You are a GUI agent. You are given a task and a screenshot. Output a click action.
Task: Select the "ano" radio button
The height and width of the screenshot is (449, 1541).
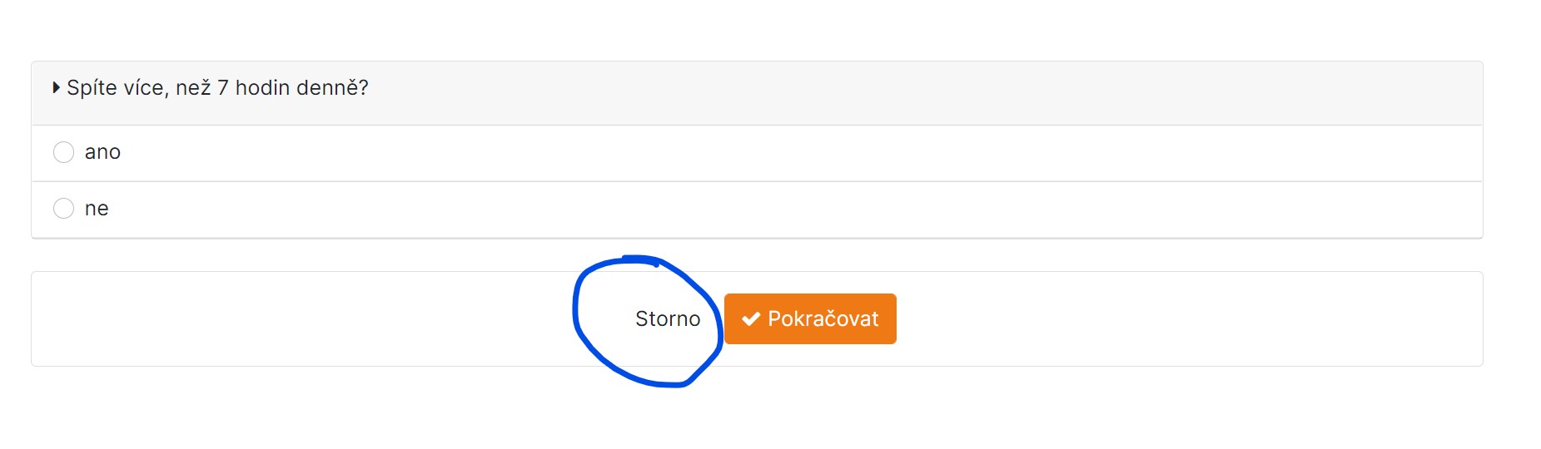[63, 152]
